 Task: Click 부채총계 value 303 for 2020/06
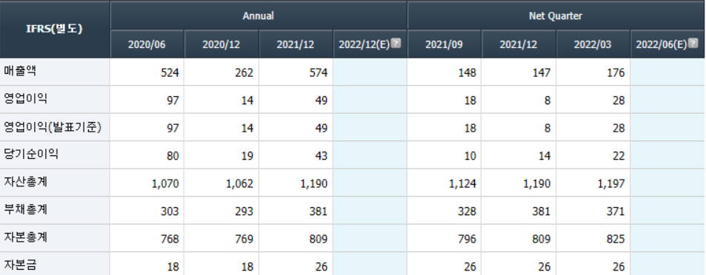pos(170,211)
